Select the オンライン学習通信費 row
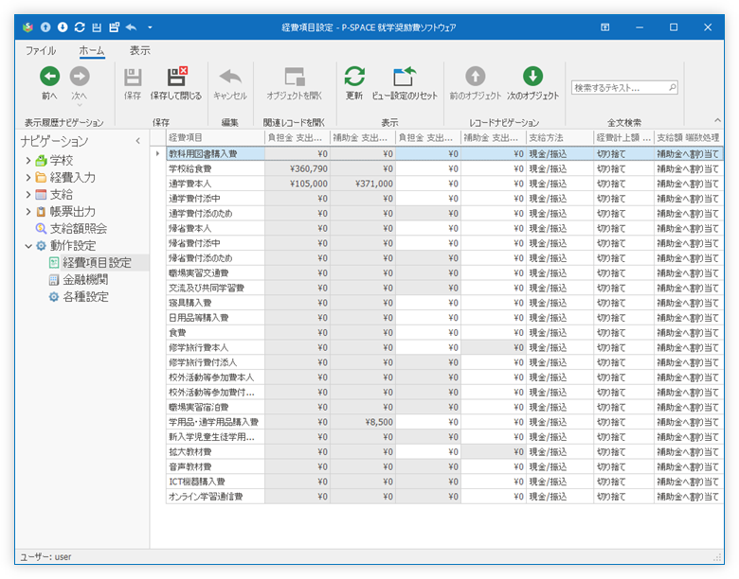Image resolution: width=739 pixels, height=579 pixels. (x=444, y=497)
